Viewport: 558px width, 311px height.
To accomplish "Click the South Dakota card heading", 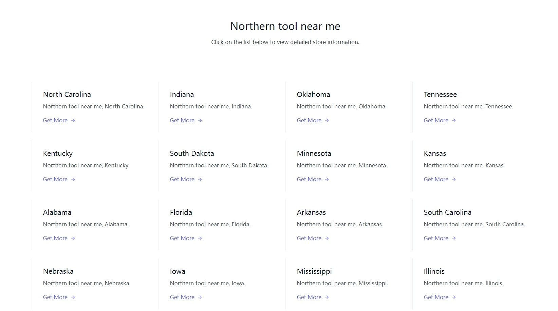I will point(192,153).
